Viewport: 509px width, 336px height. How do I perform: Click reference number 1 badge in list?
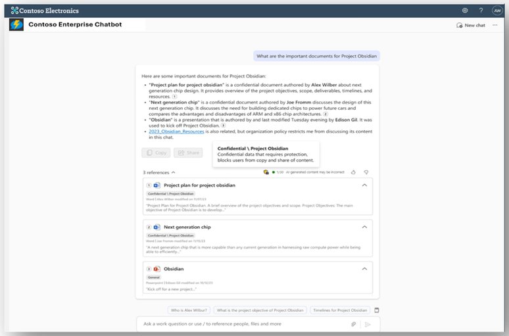coord(149,185)
